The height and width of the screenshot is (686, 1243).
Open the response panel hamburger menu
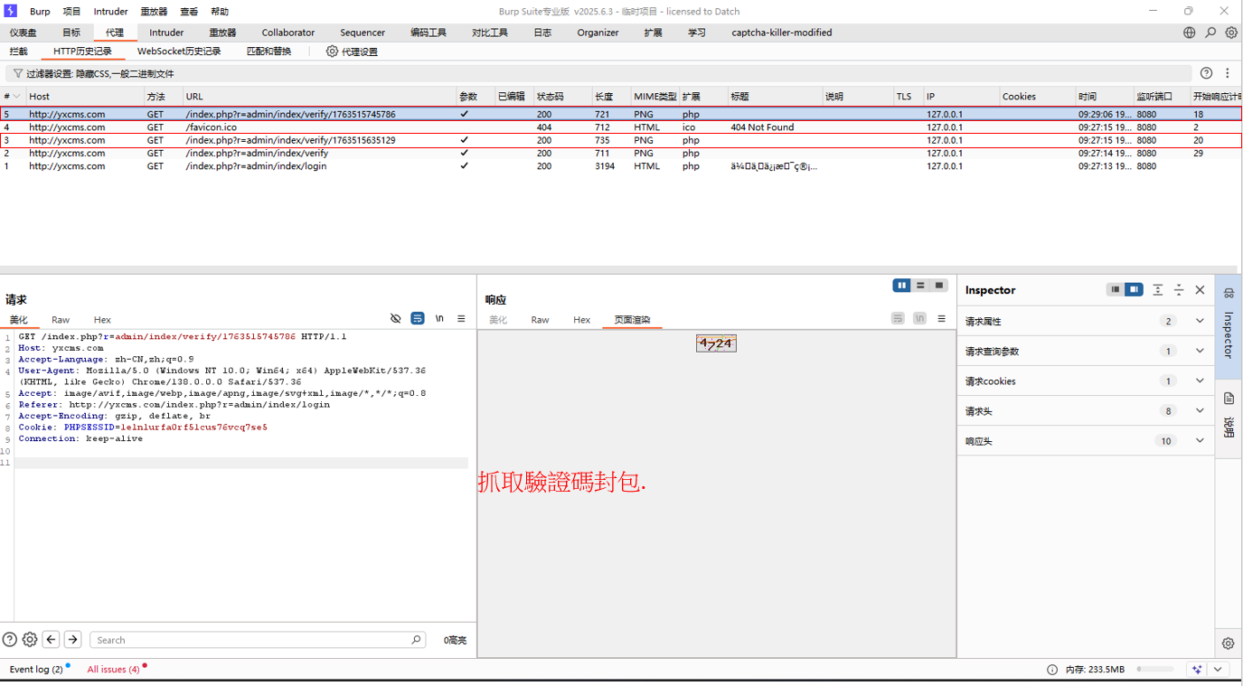(941, 319)
